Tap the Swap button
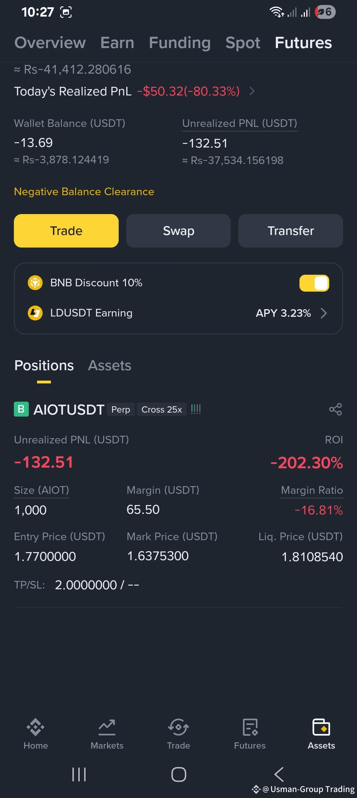 click(x=178, y=231)
